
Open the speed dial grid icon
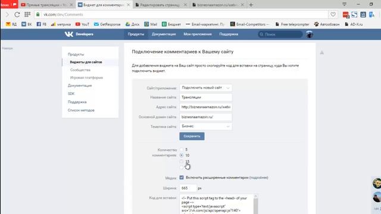click(27, 14)
